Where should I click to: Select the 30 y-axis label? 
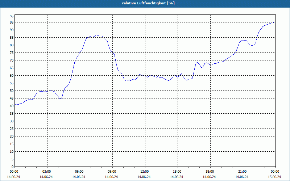click(x=12, y=121)
